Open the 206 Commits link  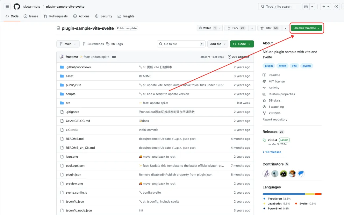click(x=239, y=57)
